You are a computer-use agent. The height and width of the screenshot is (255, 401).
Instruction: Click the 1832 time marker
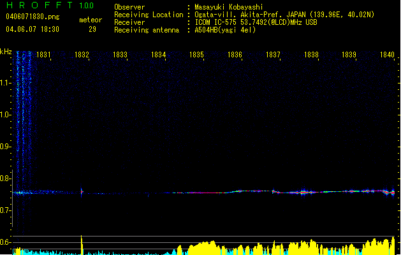pyautogui.click(x=82, y=55)
